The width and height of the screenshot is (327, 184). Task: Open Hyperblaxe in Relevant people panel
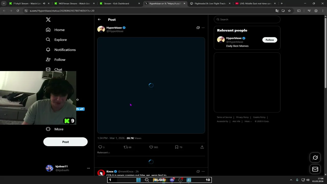point(234,38)
